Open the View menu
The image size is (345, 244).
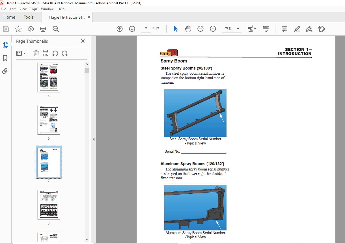(x=23, y=9)
